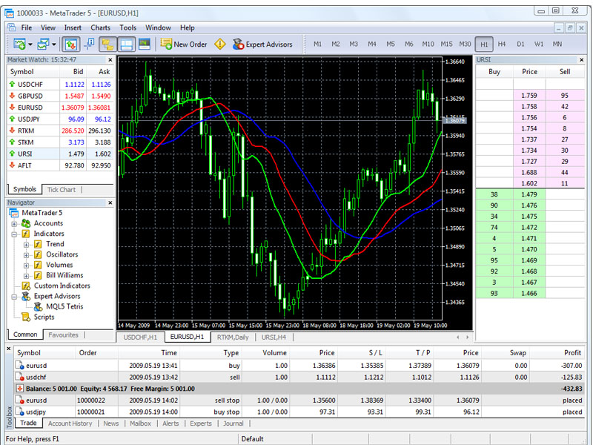Click the GBPUSD red down arrow icon

pos(12,96)
